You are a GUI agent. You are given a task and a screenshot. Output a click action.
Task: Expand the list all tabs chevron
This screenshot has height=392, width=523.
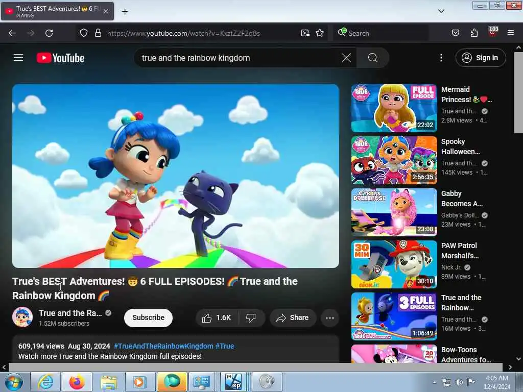(441, 11)
